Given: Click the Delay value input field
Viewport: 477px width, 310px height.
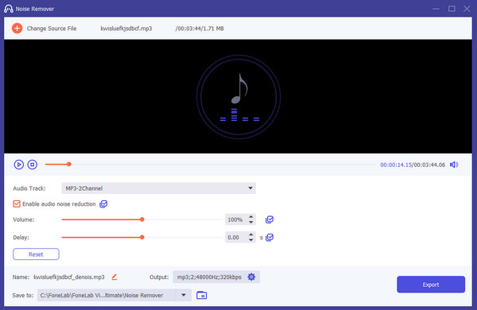Looking at the screenshot, I should 237,238.
